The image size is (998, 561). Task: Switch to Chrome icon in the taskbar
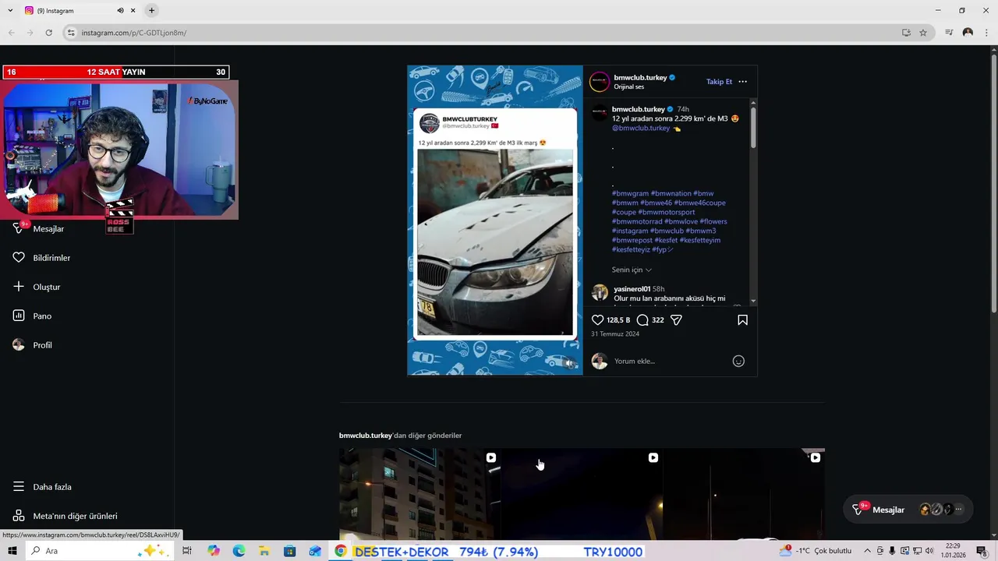(341, 551)
